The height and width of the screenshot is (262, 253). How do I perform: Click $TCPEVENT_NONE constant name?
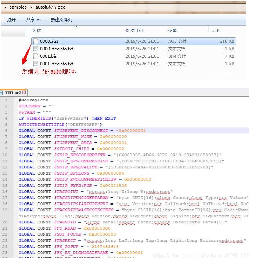point(73,137)
